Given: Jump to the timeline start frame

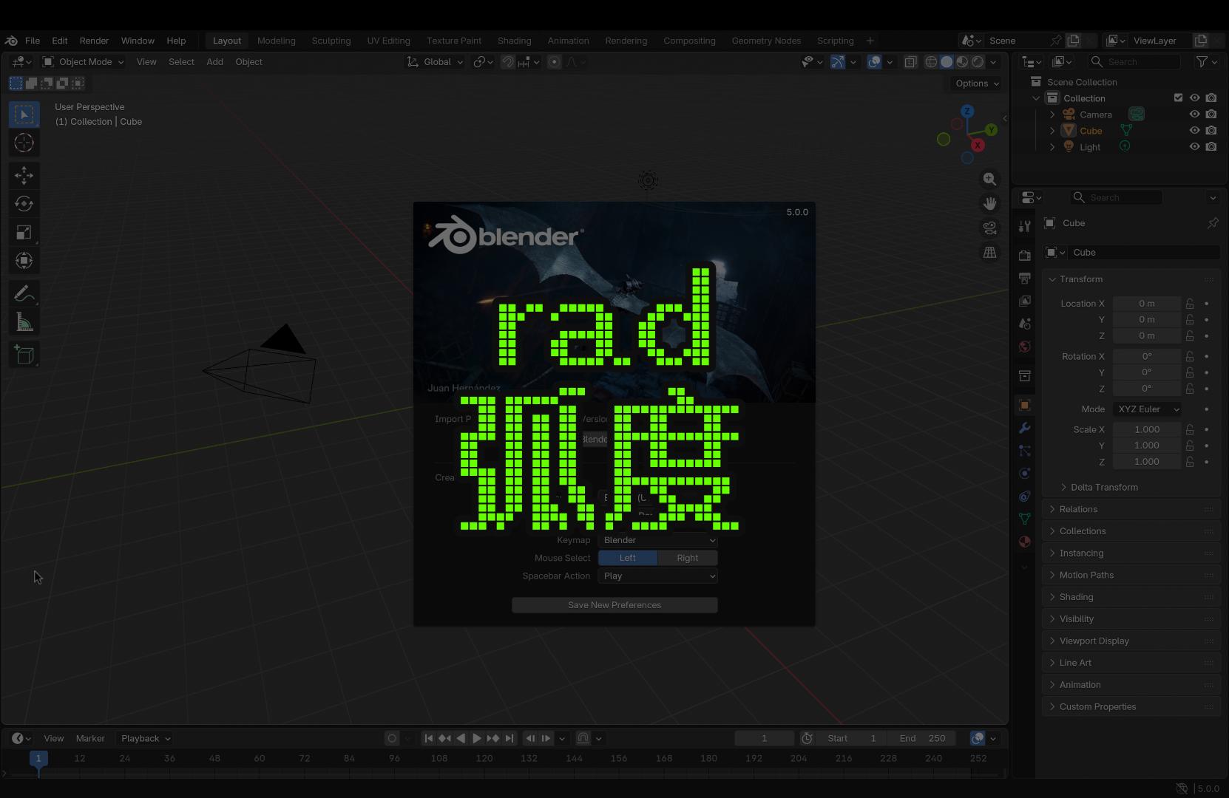Looking at the screenshot, I should [x=428, y=738].
